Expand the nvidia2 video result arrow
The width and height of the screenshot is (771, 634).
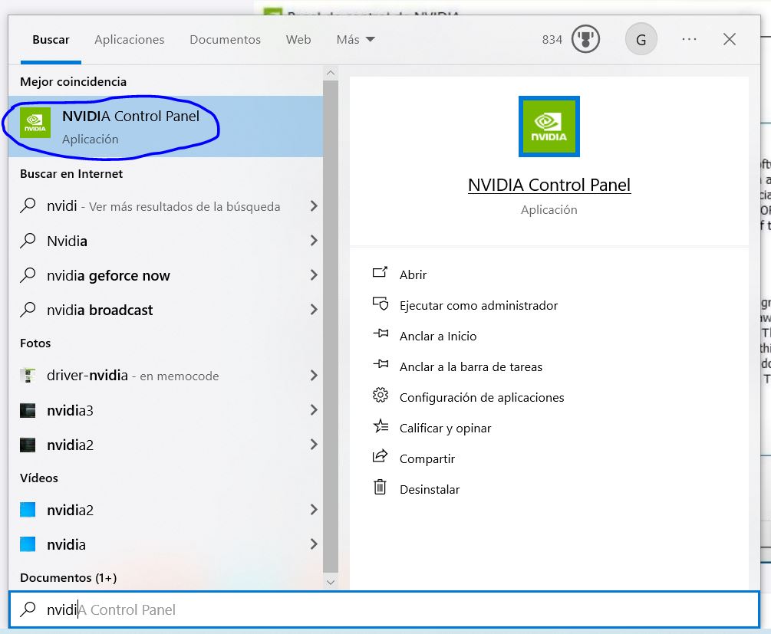pos(314,510)
